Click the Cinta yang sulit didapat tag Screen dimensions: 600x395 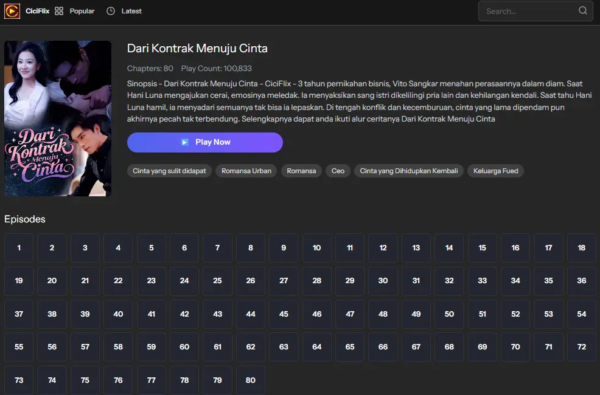coord(169,171)
